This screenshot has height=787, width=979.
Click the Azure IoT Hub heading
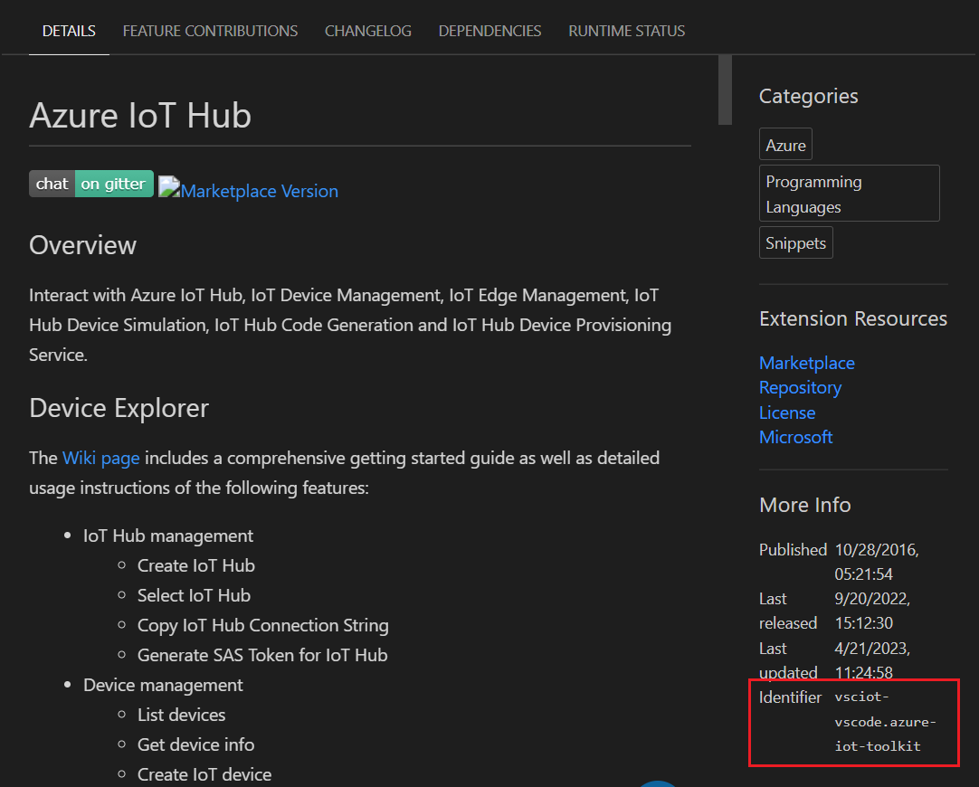(x=139, y=116)
